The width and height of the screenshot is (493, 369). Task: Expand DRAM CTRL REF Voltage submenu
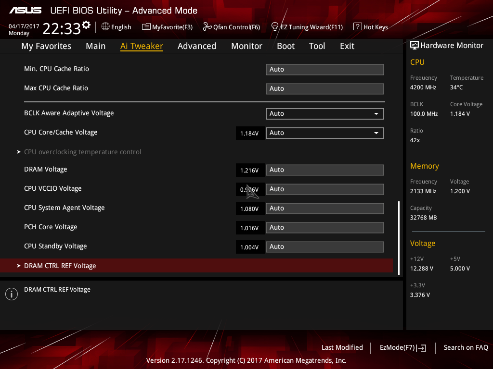pyautogui.click(x=196, y=266)
